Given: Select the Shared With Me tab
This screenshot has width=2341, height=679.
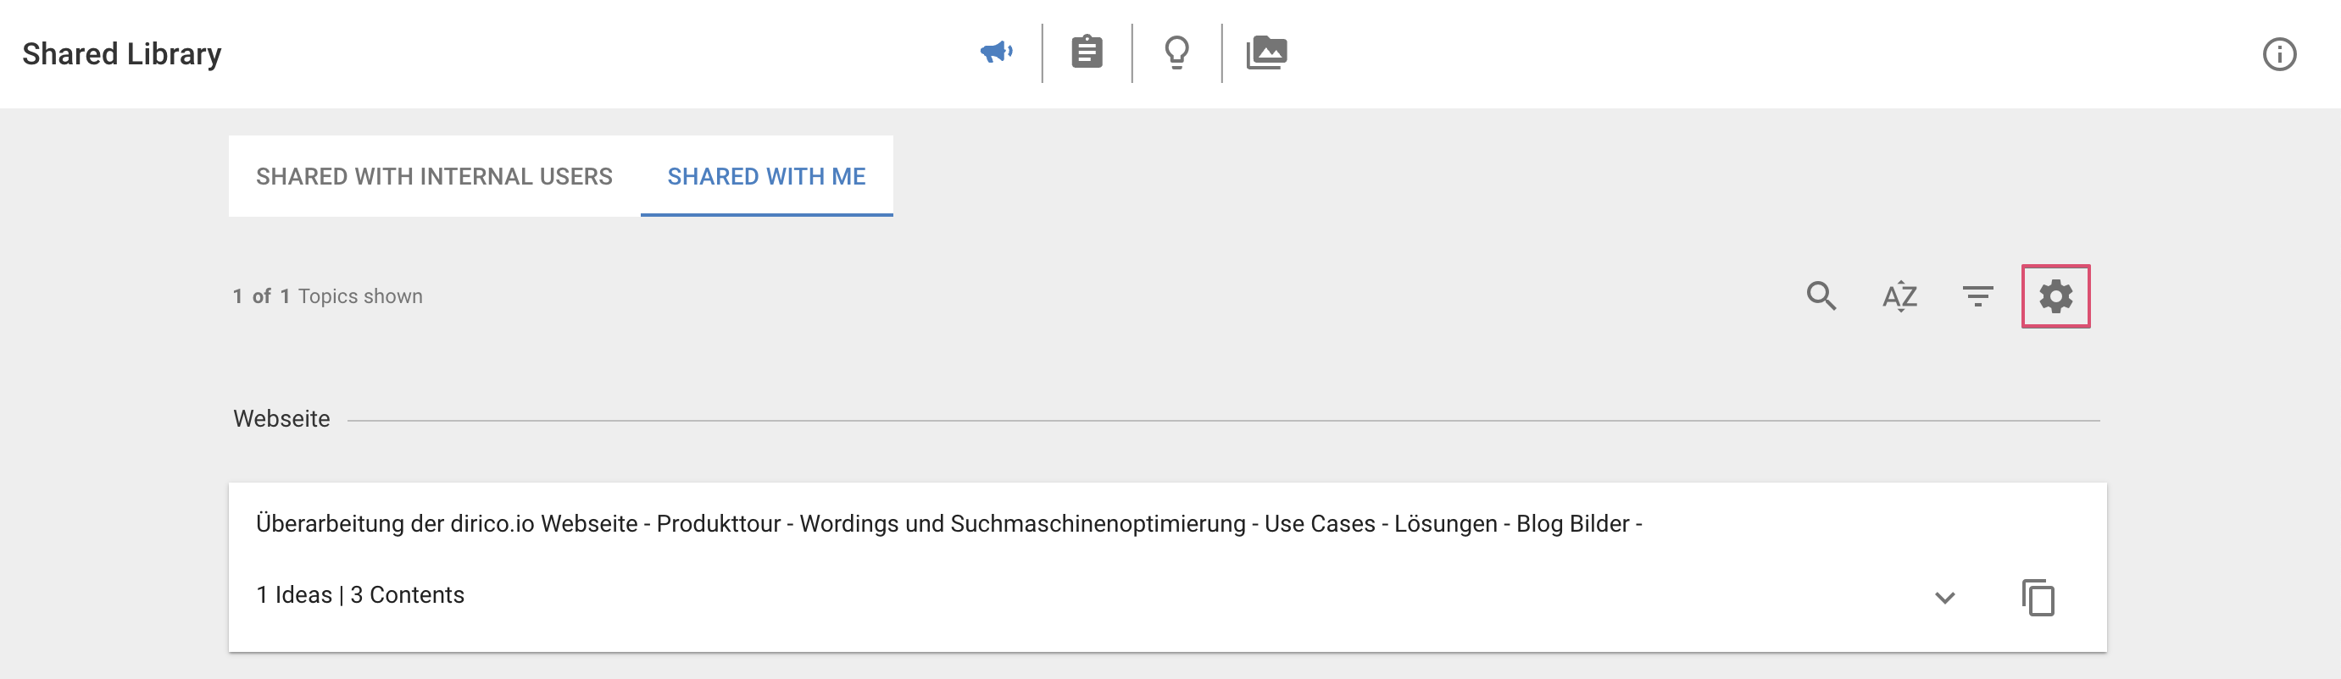Looking at the screenshot, I should [x=766, y=176].
